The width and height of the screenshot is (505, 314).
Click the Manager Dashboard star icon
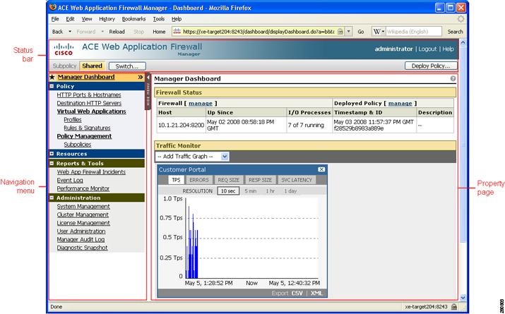coord(52,77)
